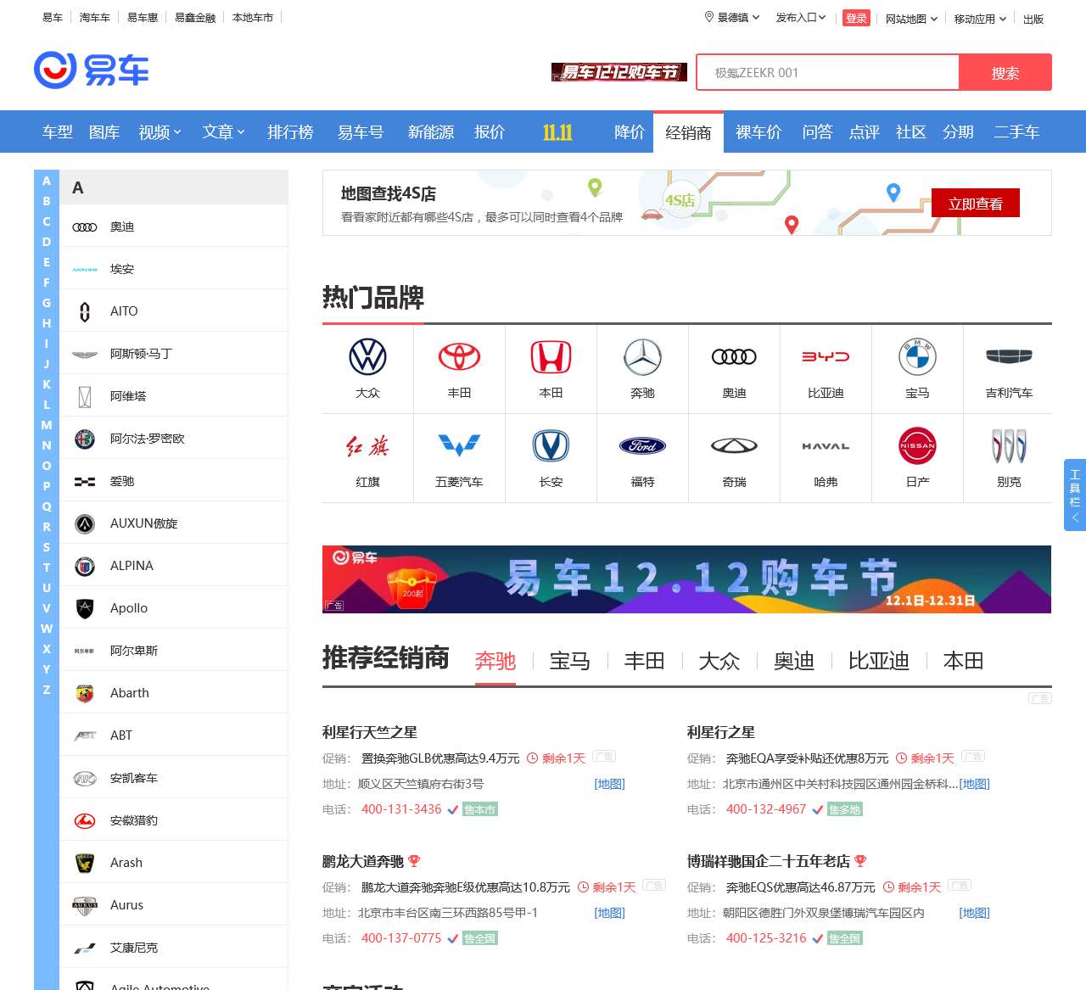This screenshot has width=1086, height=990.
Task: Click the 立即查看 map button
Action: 975,203
